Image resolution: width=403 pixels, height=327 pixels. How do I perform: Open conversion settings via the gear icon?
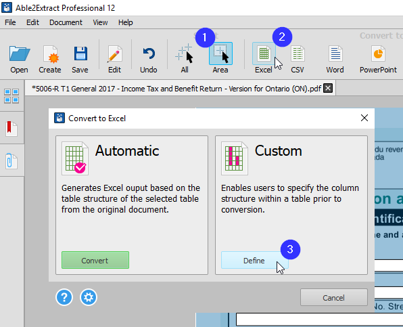(x=89, y=297)
